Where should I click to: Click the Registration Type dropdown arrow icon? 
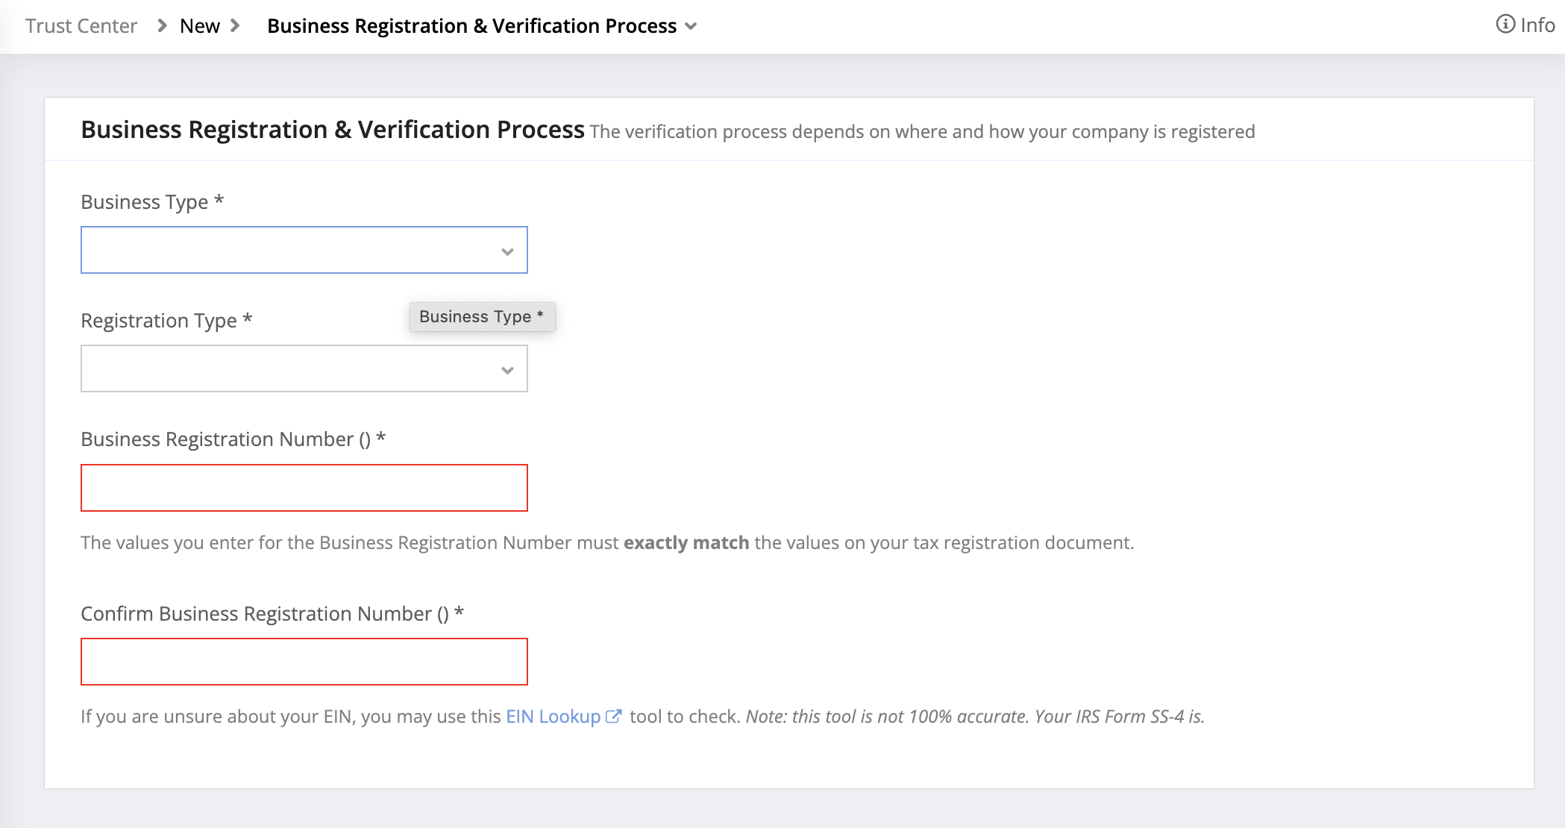click(x=507, y=370)
